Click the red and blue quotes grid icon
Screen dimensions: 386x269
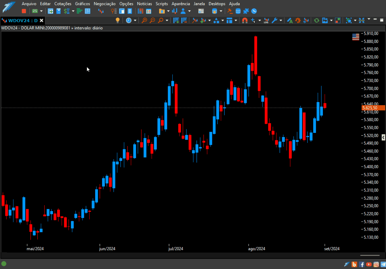coord(140,11)
